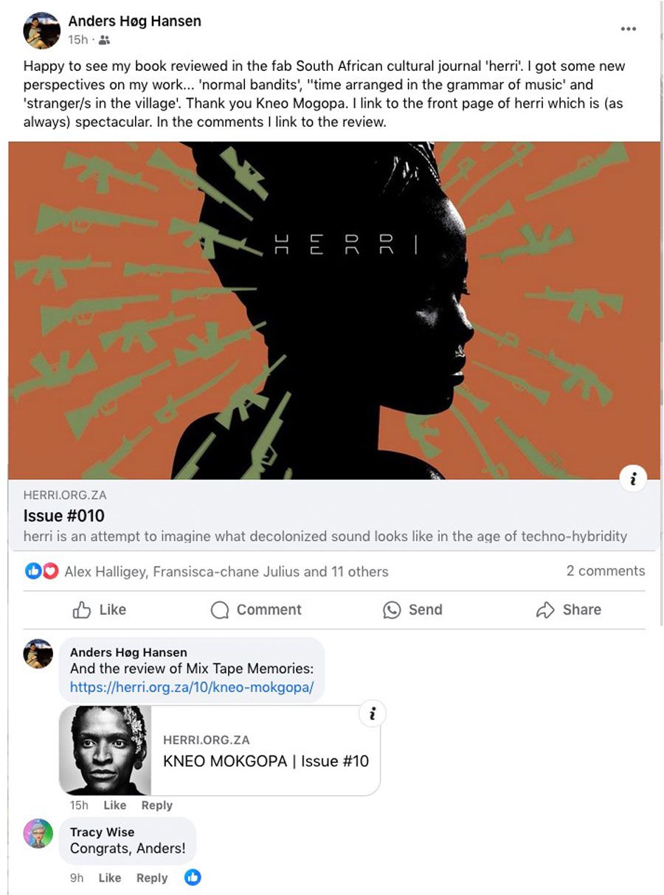Click the like reaction badge on Tracy's comment
The image size is (664, 895).
pos(193,877)
